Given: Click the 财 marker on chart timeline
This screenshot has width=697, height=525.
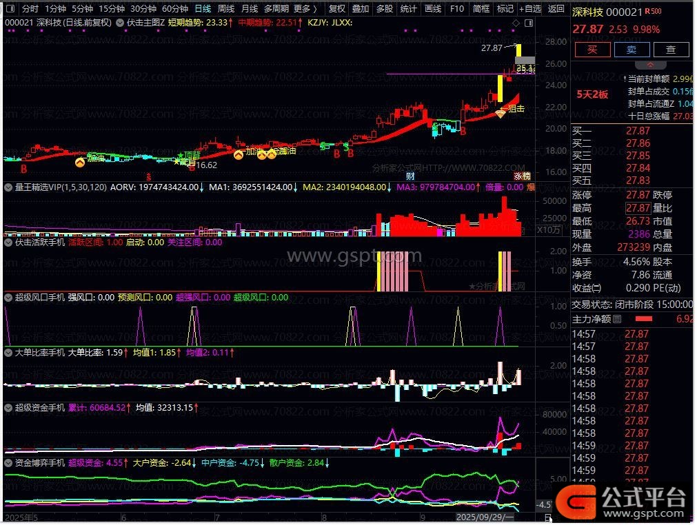Looking at the screenshot, I should pyautogui.click(x=410, y=177).
